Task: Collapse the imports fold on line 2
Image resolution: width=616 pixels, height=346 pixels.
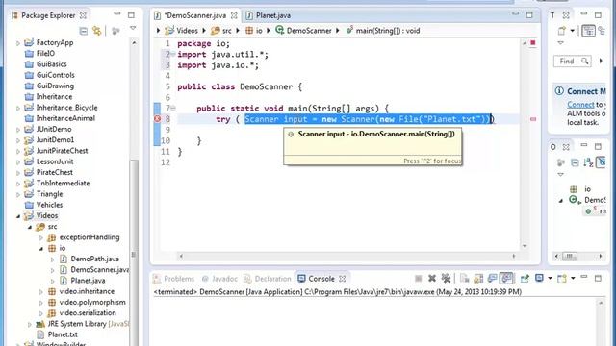Action: (x=173, y=54)
